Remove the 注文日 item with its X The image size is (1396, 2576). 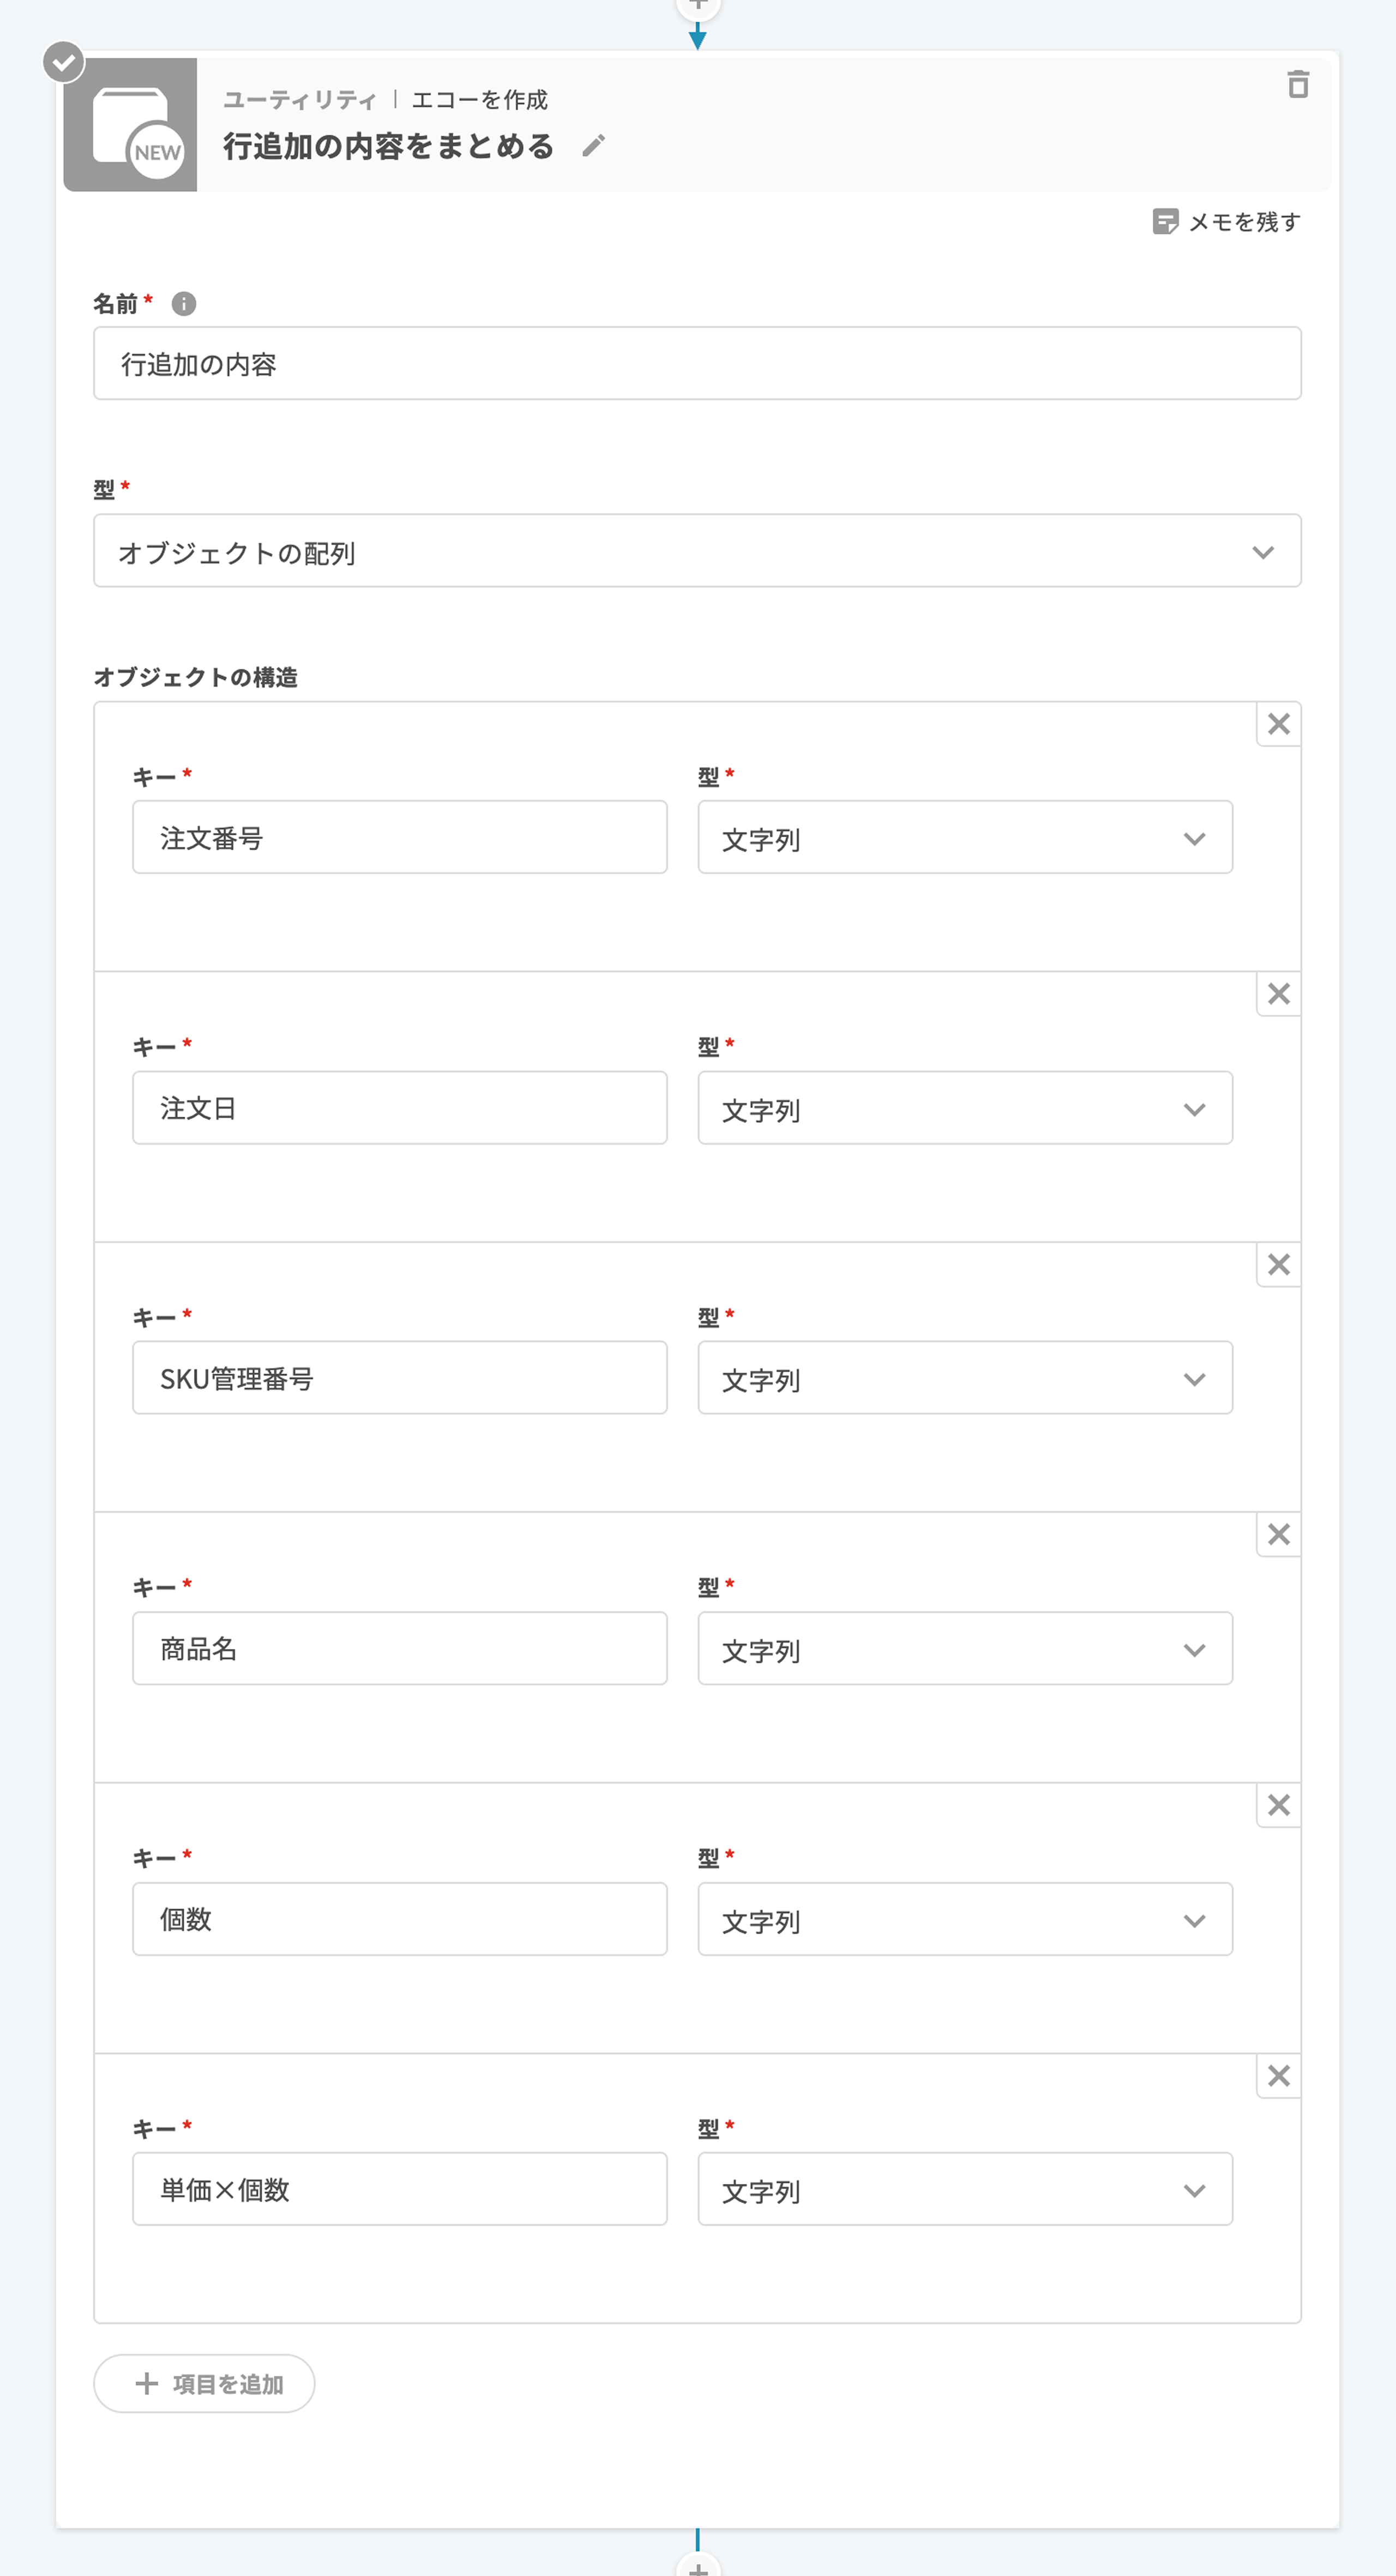tap(1278, 994)
